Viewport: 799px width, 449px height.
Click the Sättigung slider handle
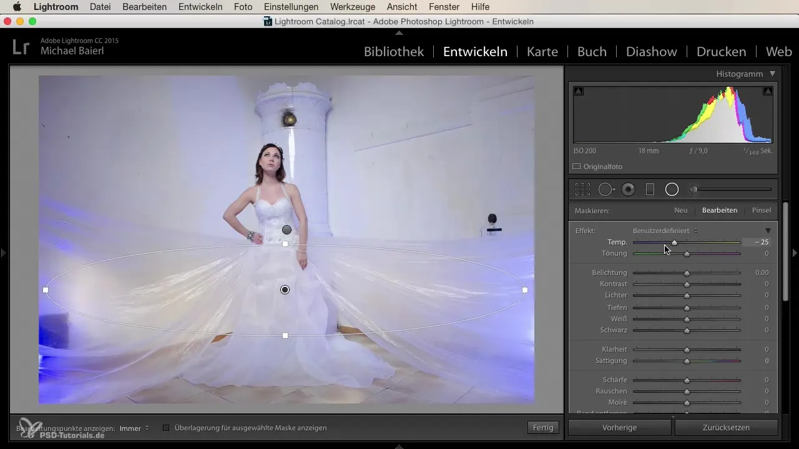687,361
